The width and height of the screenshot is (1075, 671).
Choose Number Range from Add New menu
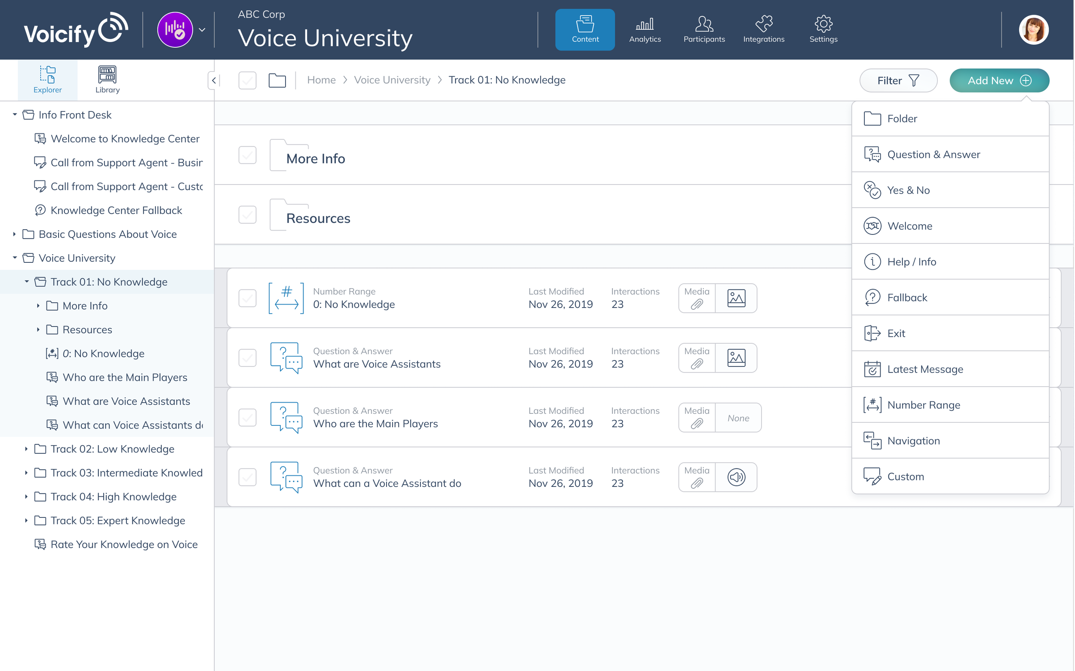tap(923, 405)
